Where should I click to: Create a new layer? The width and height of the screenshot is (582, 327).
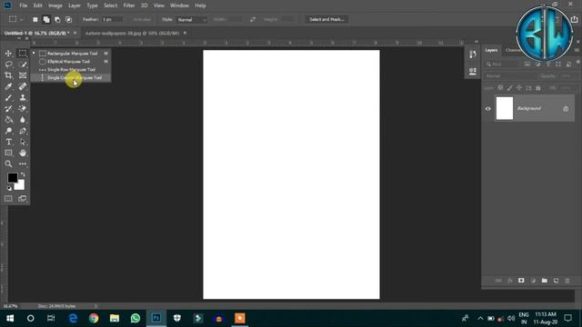556,281
